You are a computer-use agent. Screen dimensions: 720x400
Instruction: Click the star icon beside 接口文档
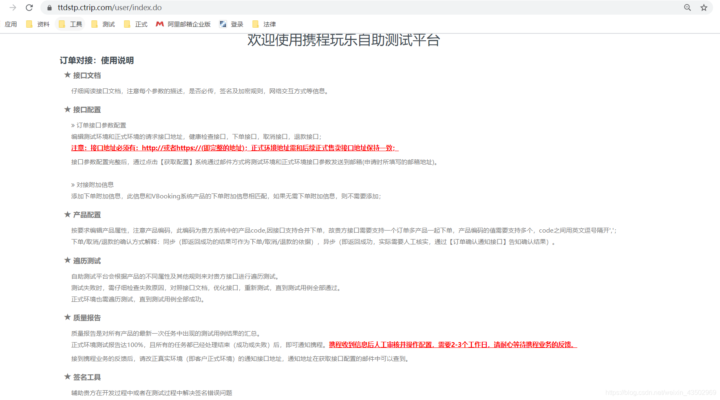(68, 75)
